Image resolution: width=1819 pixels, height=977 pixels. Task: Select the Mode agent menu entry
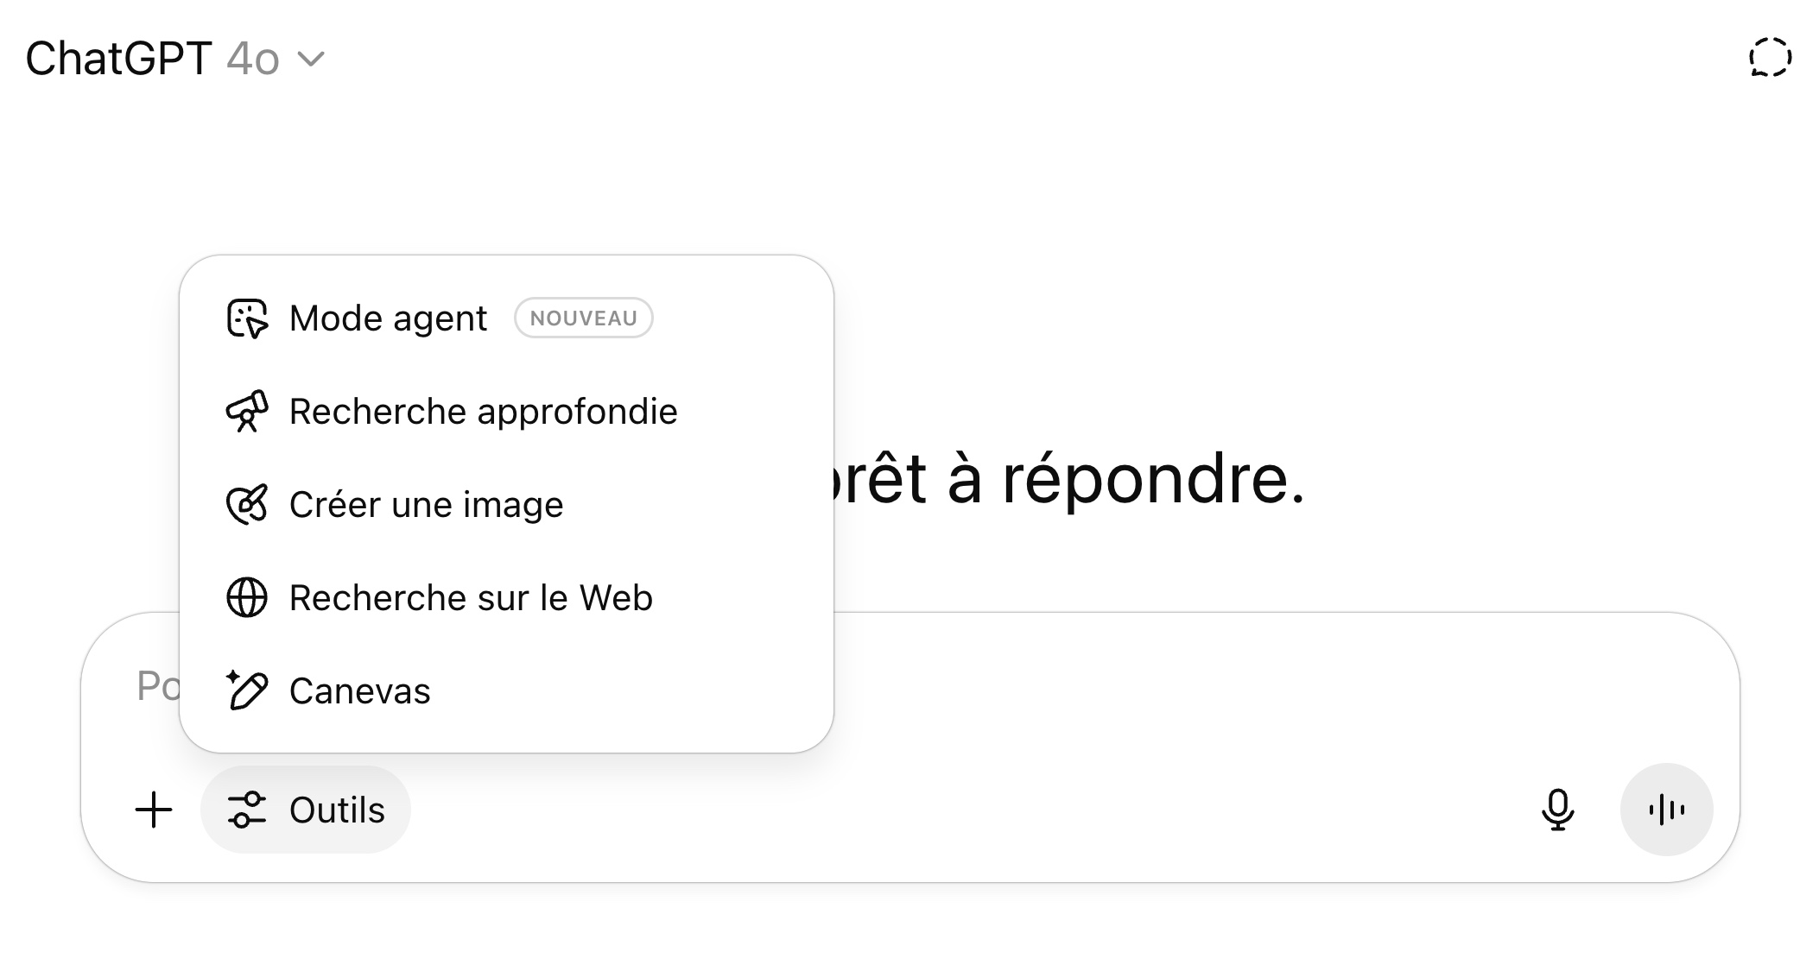389,318
